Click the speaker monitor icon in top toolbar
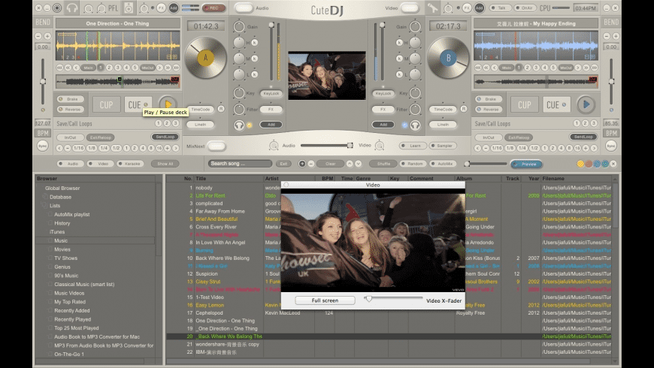 pyautogui.click(x=129, y=8)
